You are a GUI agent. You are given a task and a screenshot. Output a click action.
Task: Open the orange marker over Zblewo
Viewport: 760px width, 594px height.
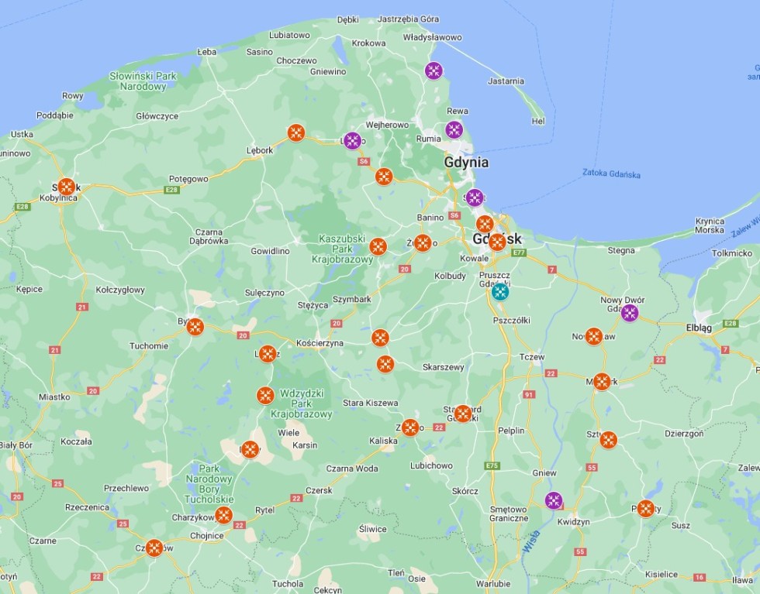click(x=410, y=428)
